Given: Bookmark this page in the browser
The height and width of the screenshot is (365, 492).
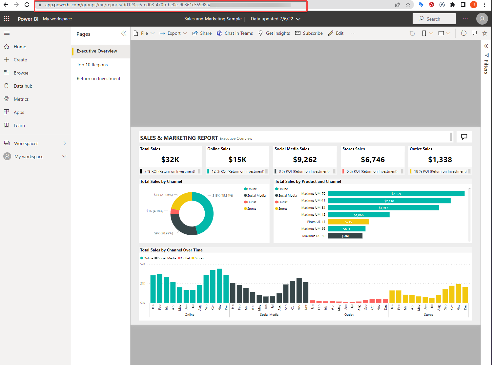Looking at the screenshot, I should coord(408,5).
